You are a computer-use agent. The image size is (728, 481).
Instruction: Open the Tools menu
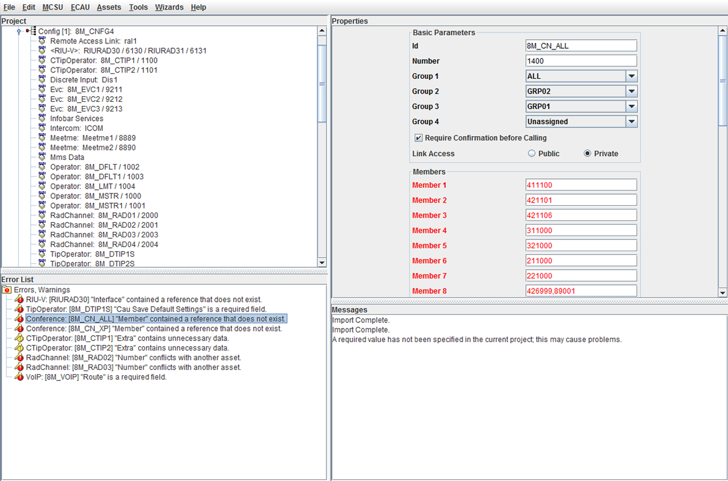139,7
